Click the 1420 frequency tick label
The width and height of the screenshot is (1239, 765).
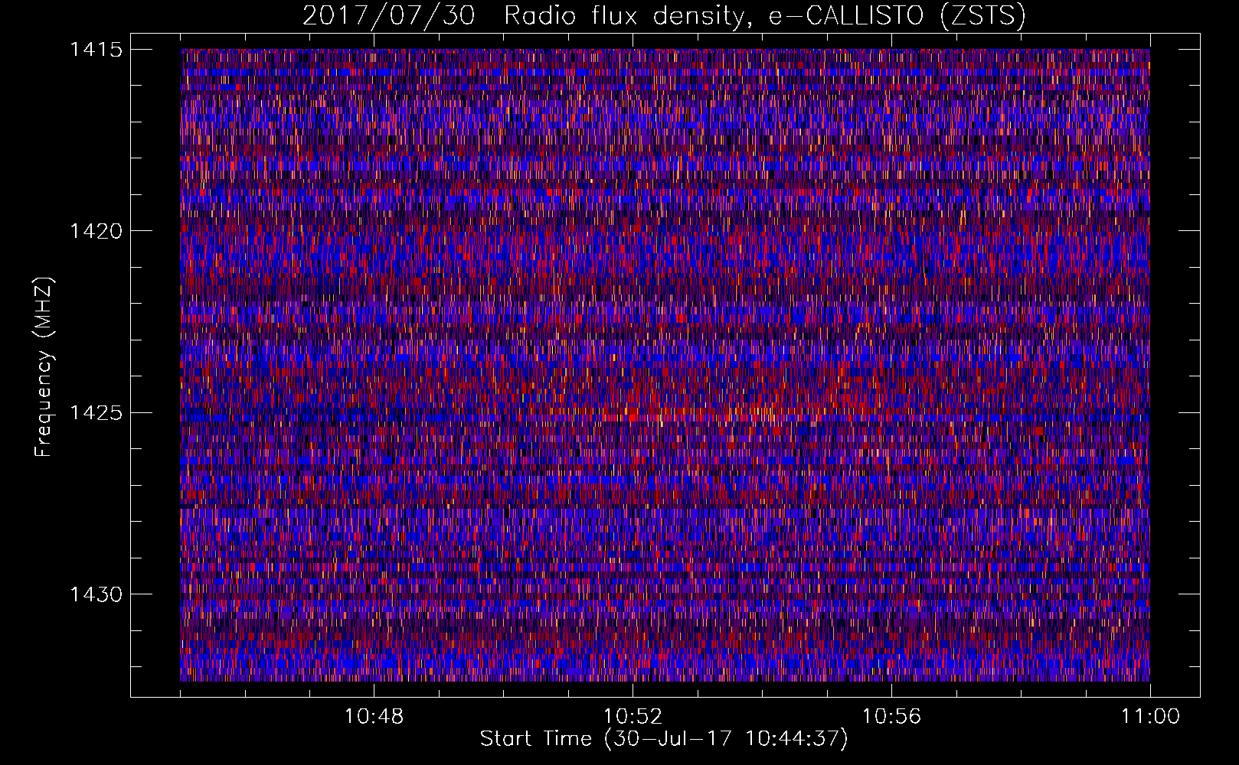click(96, 231)
